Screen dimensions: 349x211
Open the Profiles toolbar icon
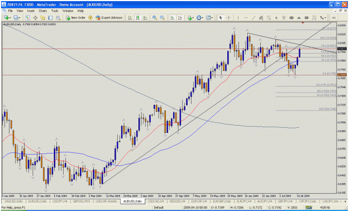[x=16, y=18]
